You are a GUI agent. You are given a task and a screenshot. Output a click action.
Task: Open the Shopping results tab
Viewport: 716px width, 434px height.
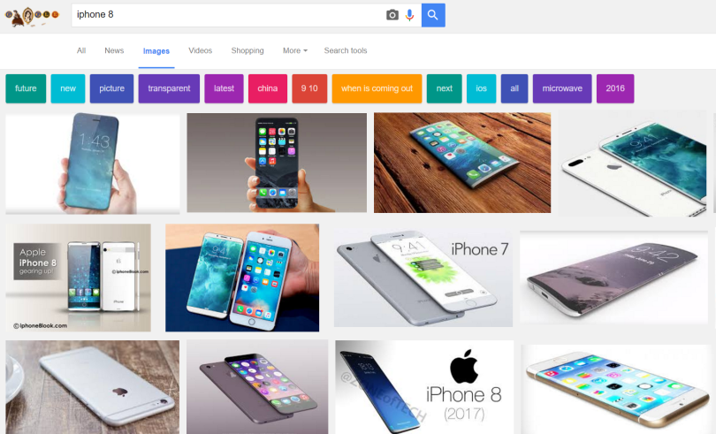pos(247,50)
